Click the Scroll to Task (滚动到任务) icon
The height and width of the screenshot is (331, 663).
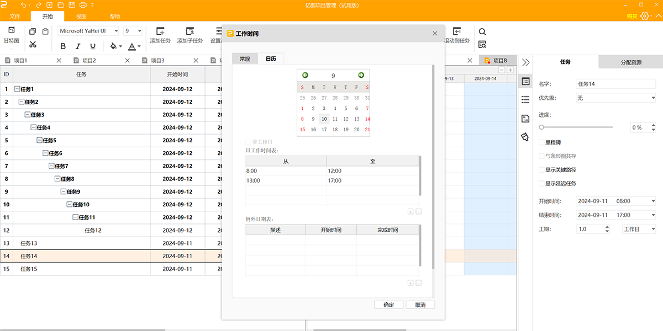(457, 31)
